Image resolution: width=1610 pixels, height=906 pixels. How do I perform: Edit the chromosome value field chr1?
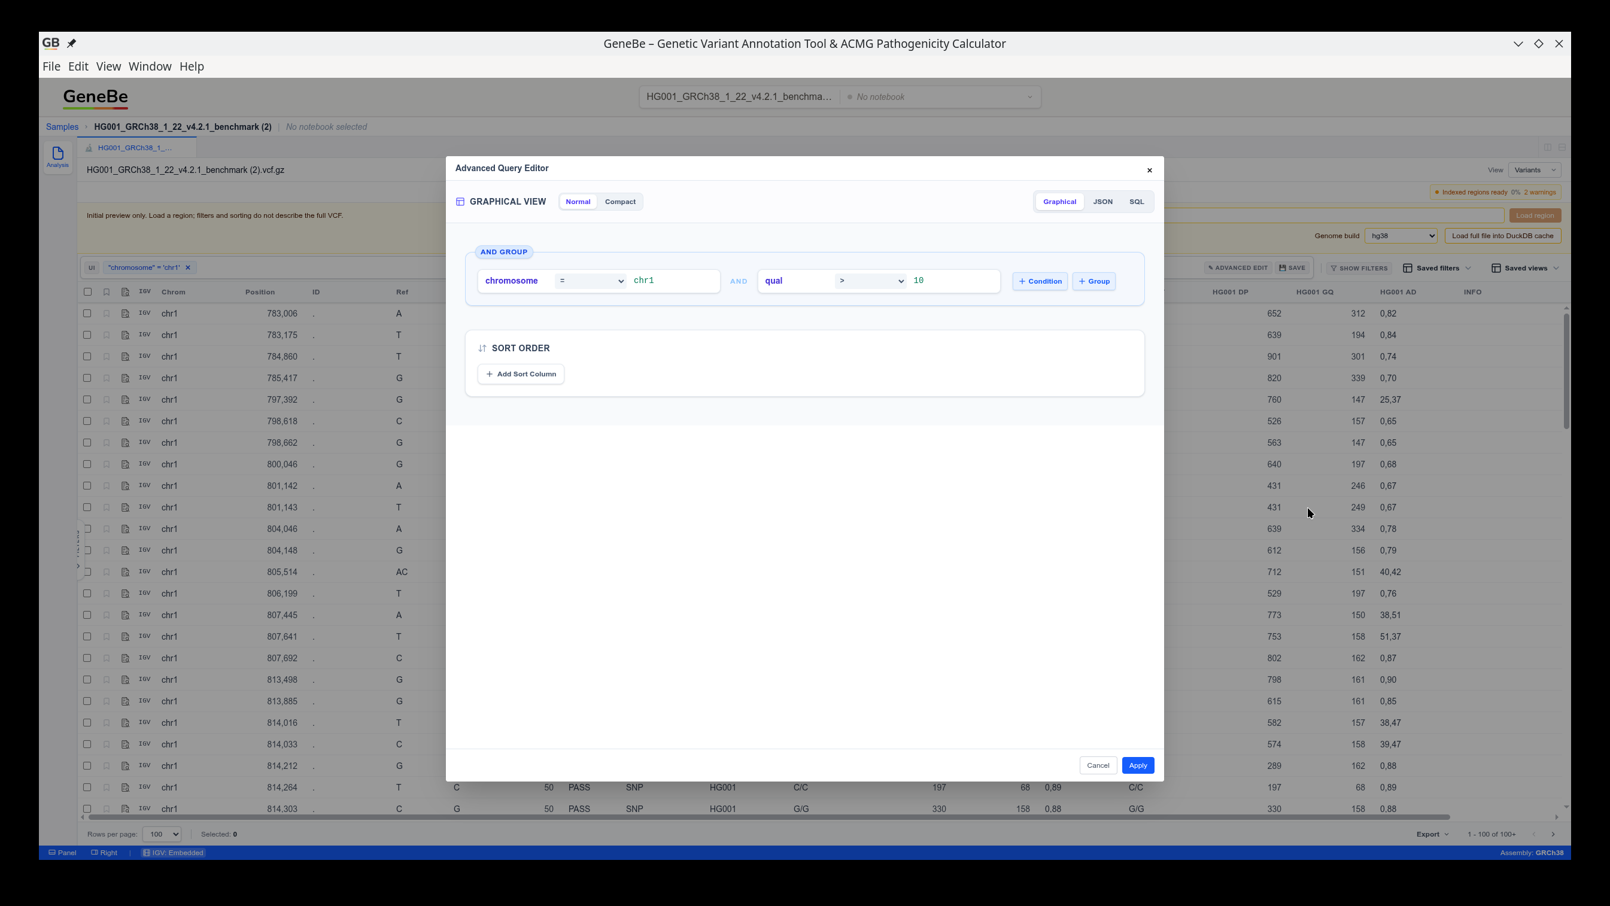point(674,281)
